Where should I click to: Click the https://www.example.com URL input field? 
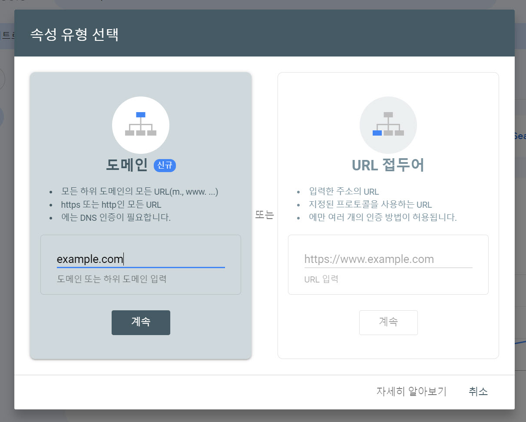click(x=388, y=259)
